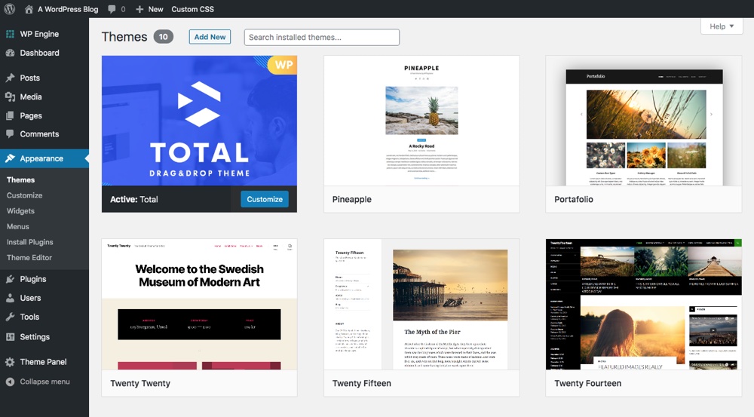Click the Add New theme button

210,37
